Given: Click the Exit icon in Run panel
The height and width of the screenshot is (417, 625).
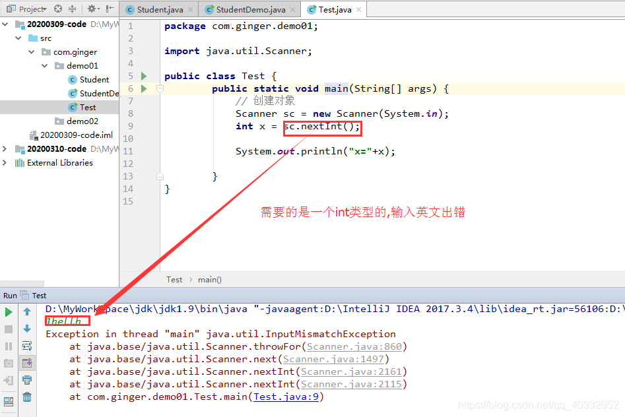Looking at the screenshot, I should pyautogui.click(x=9, y=380).
